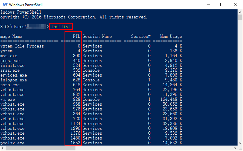Viewport: 243px width, 151px height.
Task: Click Console session of PID 532
Action: 91,70
